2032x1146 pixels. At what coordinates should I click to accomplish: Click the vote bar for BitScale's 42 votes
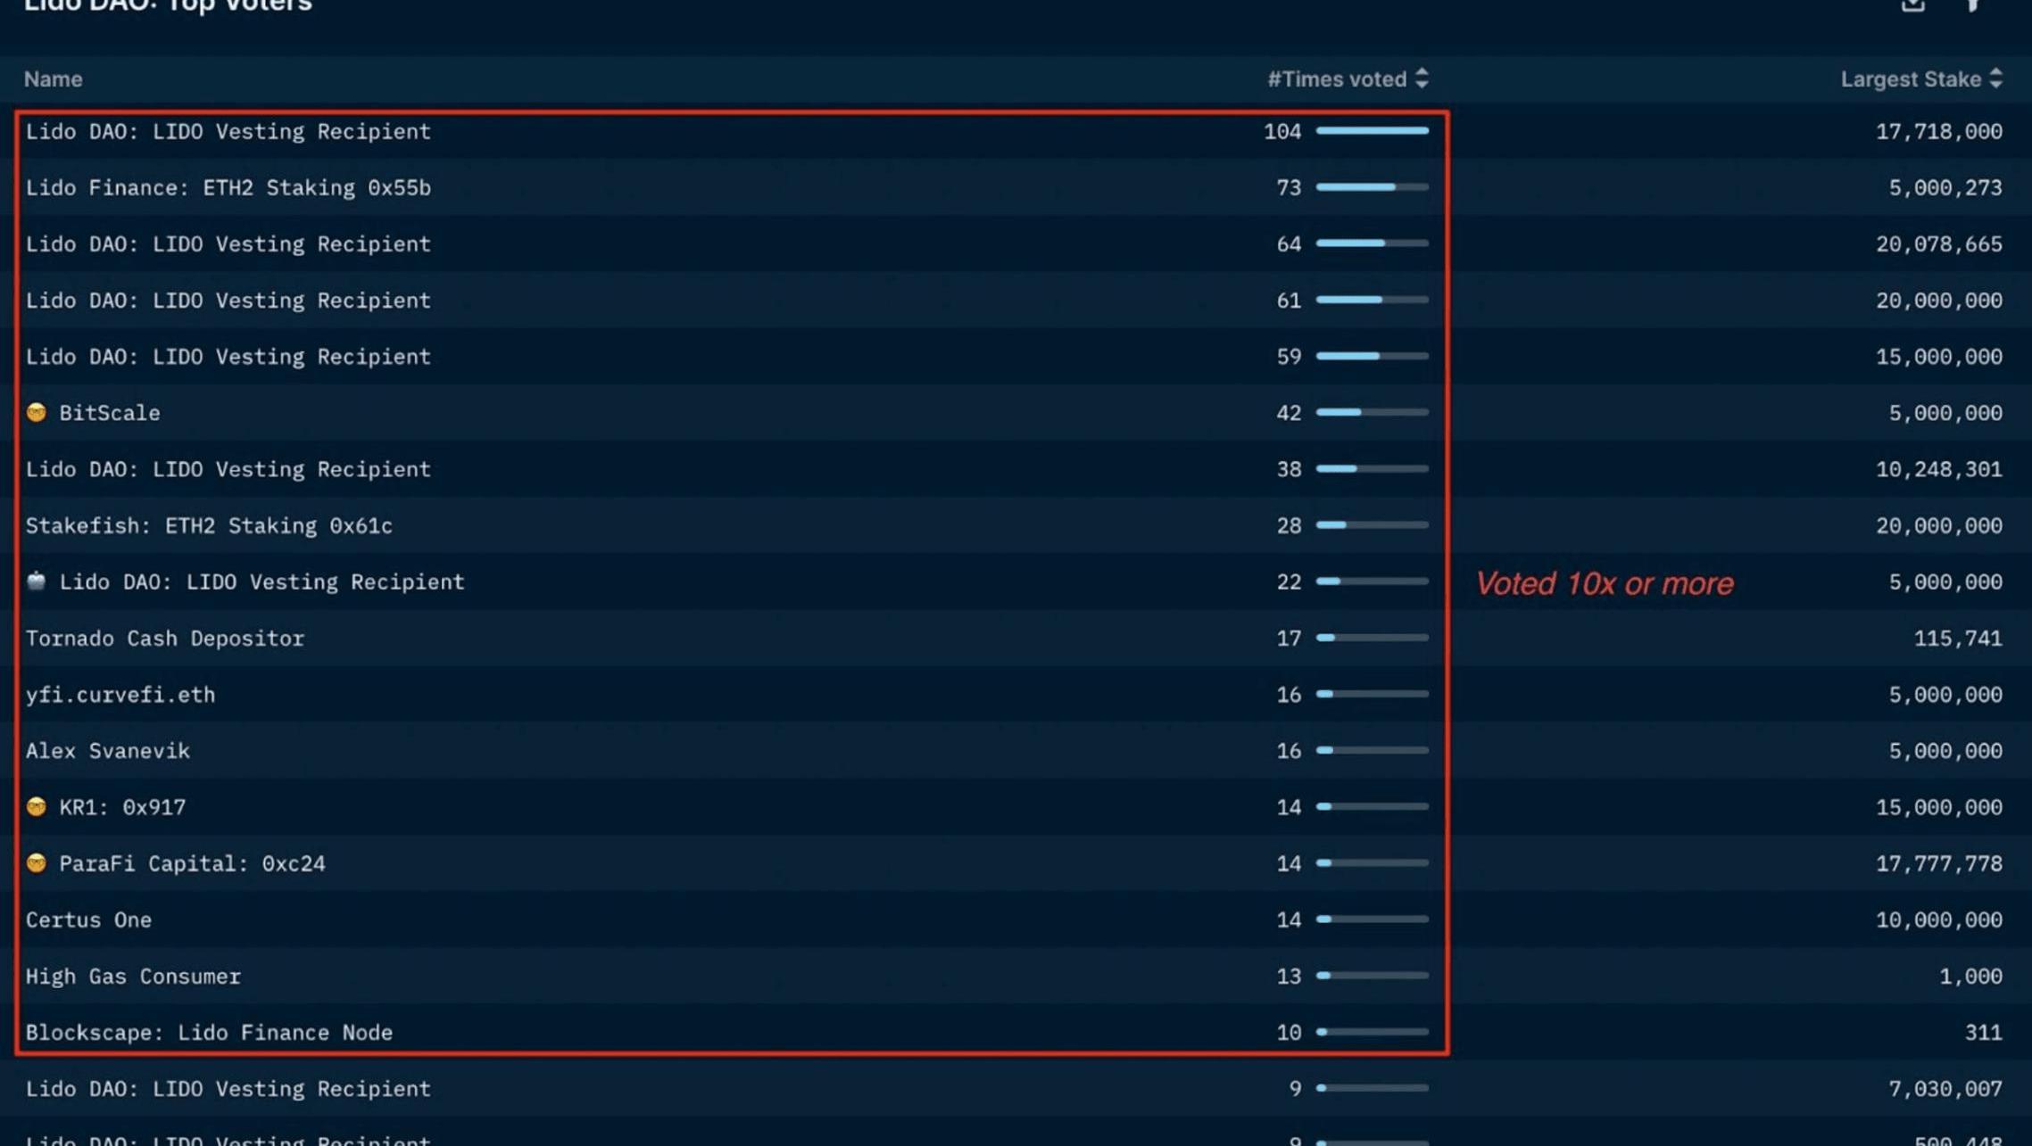1372,412
